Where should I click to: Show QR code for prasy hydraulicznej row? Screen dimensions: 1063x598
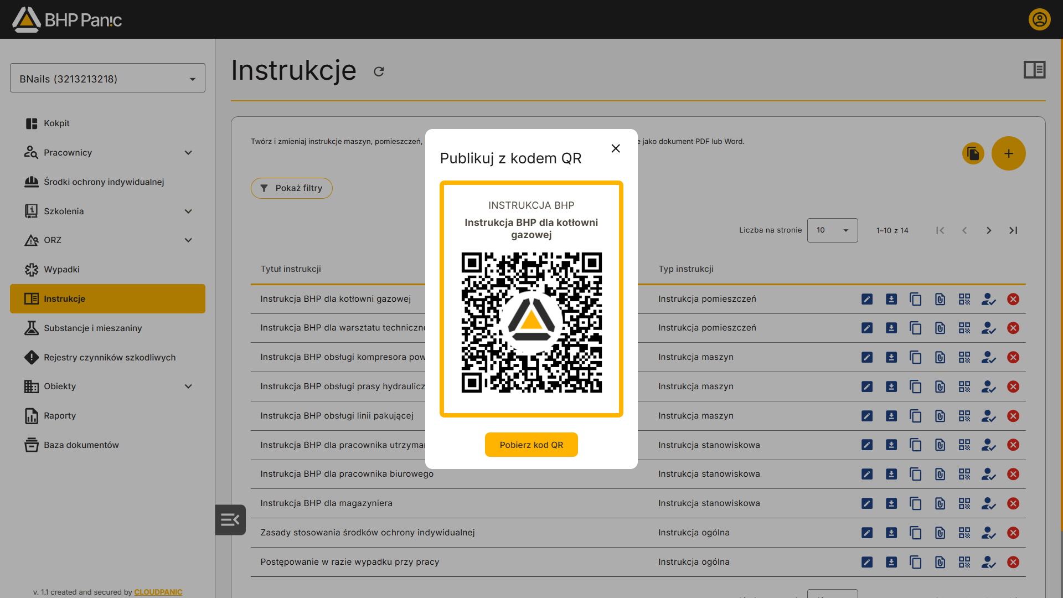(964, 386)
